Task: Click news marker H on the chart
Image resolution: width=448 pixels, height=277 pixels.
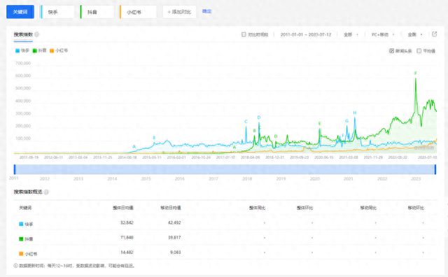Action: pyautogui.click(x=355, y=113)
